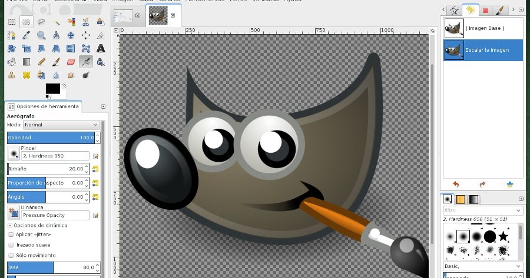The width and height of the screenshot is (530, 278).
Task: Open the brush filtro tag dropdown
Action: pos(483,210)
